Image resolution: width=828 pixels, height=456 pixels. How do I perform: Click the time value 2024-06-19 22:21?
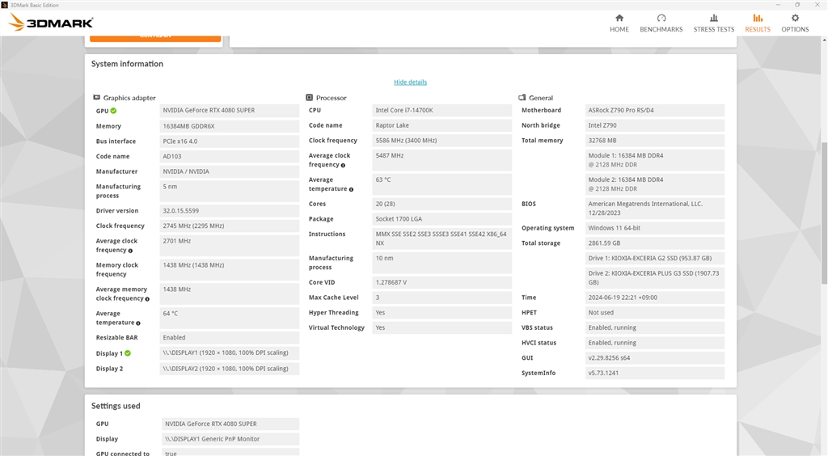pyautogui.click(x=655, y=298)
